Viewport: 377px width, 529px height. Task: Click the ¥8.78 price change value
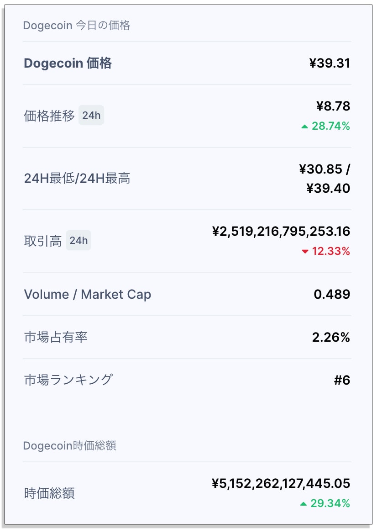click(x=334, y=106)
